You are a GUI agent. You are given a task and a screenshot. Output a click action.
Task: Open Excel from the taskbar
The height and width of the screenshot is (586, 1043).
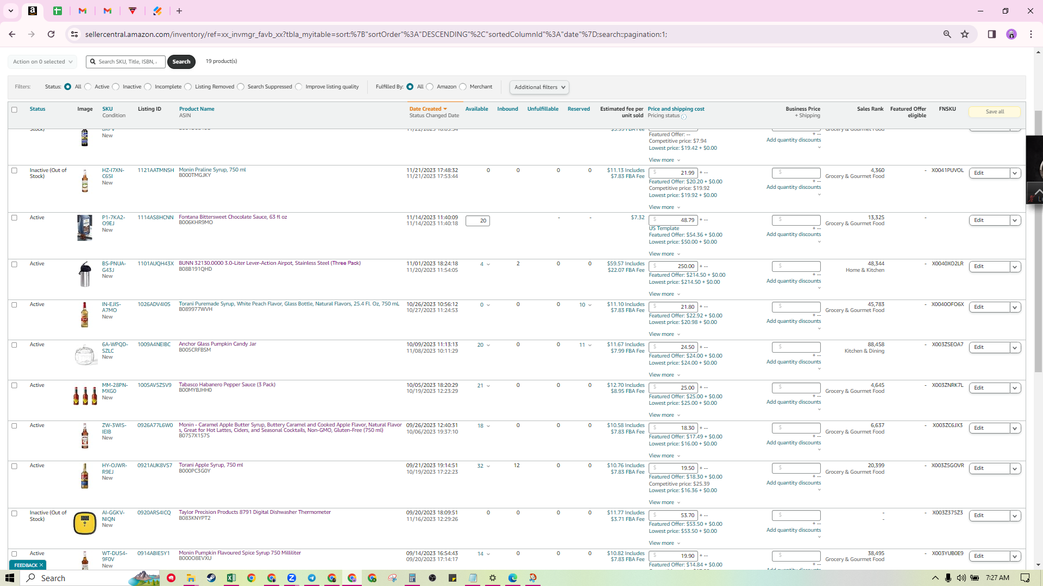(231, 578)
